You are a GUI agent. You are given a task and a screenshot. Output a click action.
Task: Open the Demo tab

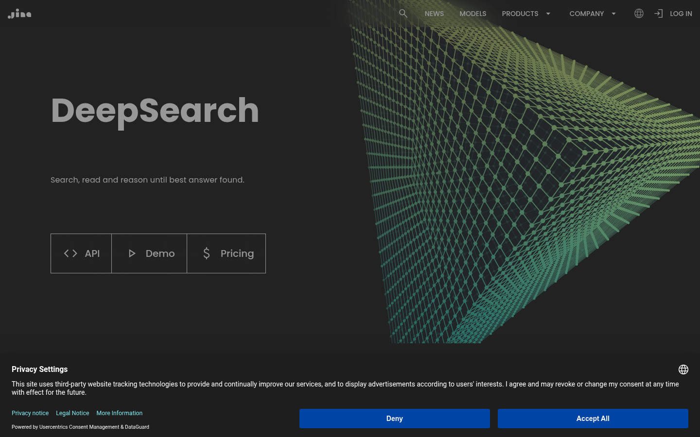point(149,253)
